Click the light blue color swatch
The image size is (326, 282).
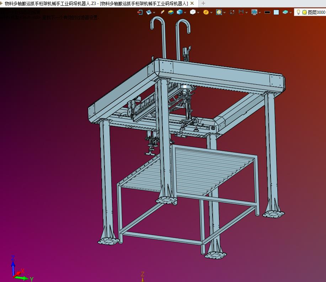point(276,12)
